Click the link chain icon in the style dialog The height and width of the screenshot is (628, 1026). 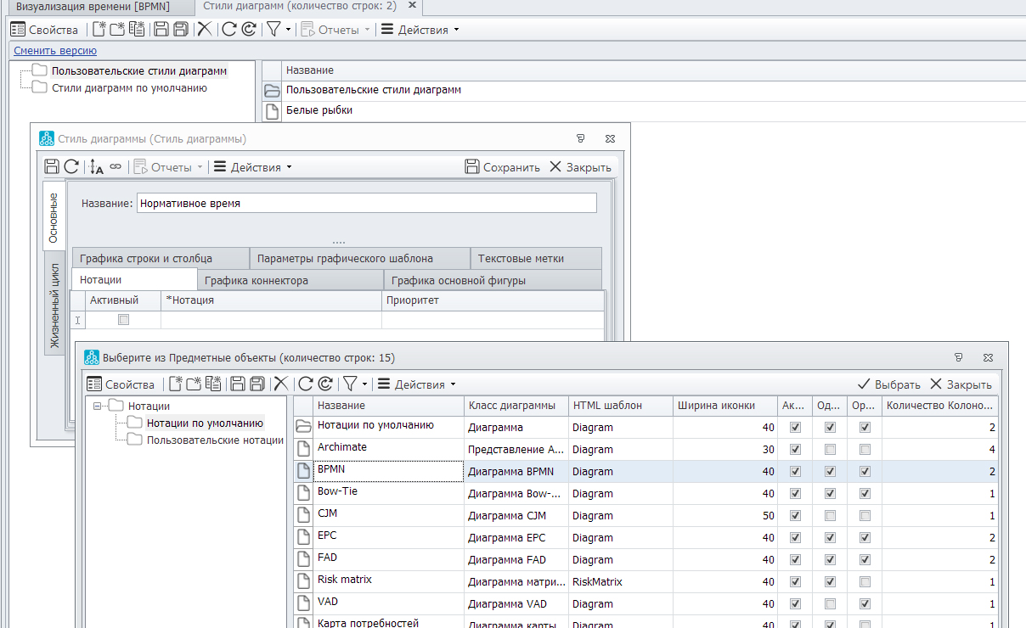pyautogui.click(x=116, y=167)
